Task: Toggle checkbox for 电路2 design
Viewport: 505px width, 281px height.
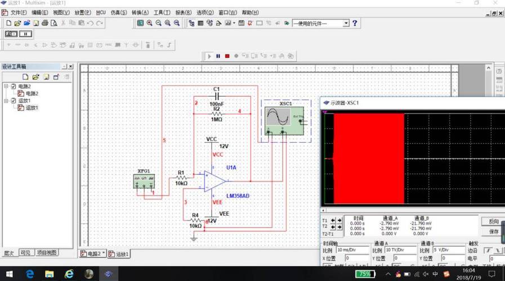Action: pos(14,86)
